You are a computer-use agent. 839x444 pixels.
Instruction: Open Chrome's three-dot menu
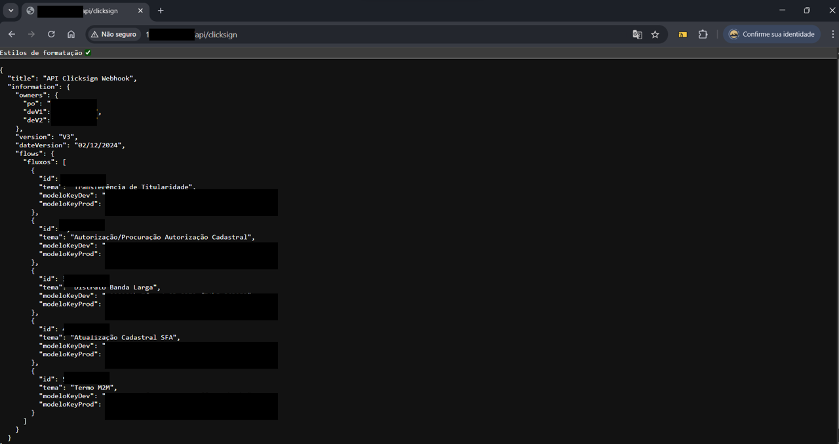point(831,34)
